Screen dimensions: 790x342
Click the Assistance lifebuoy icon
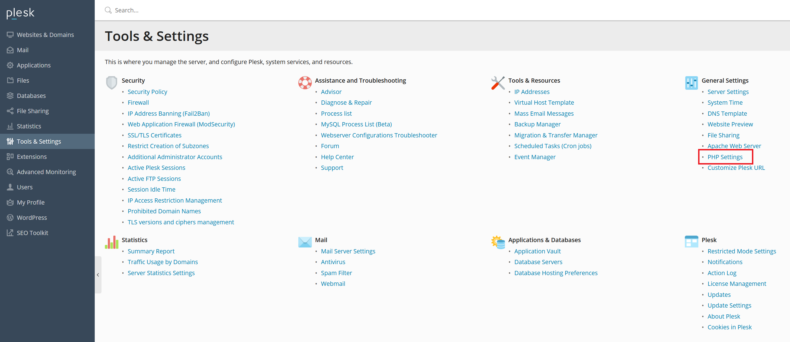tap(305, 83)
